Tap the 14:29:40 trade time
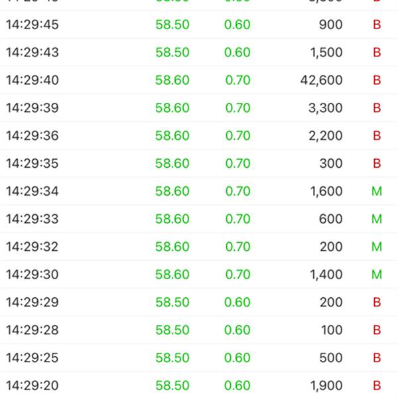 [33, 80]
